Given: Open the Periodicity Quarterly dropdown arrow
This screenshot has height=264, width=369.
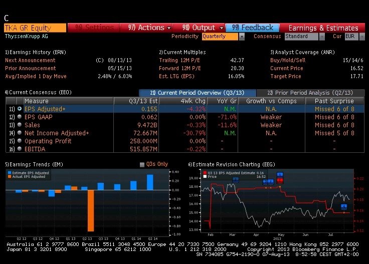Looking at the screenshot, I should click(242, 37).
